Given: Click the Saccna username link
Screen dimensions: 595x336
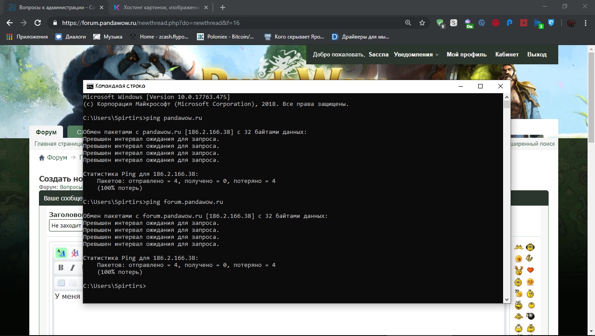Looking at the screenshot, I should 378,55.
